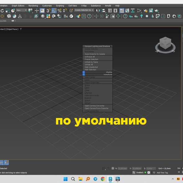The image size is (183, 183).
Task: Select the Spinner Snap icon
Action: (65, 11)
